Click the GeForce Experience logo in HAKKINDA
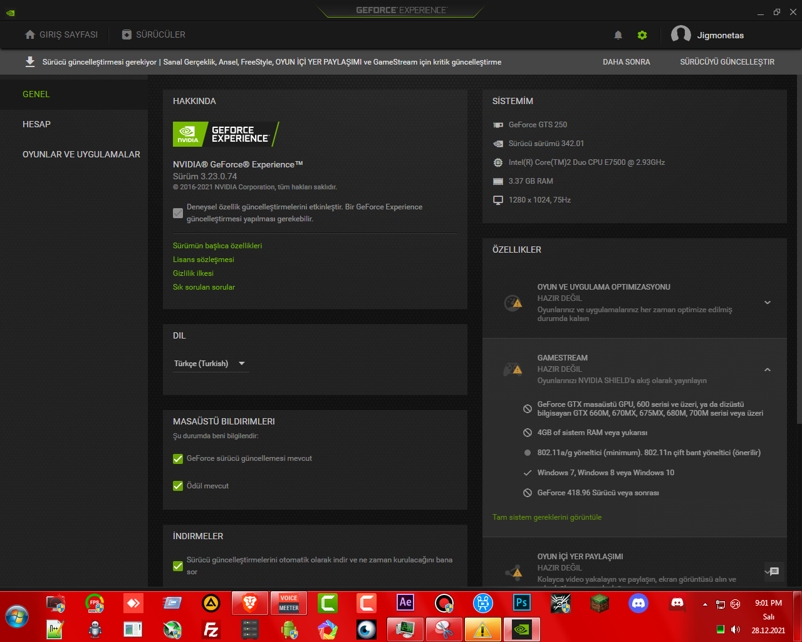This screenshot has width=802, height=642. pyautogui.click(x=226, y=134)
